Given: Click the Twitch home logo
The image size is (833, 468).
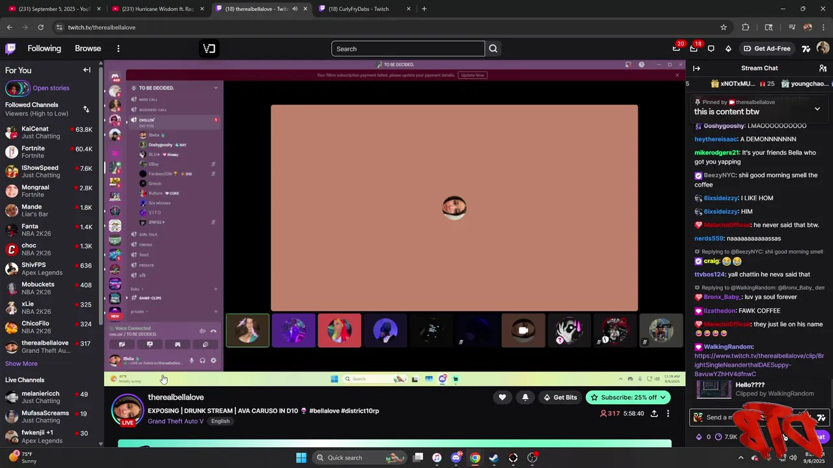Looking at the screenshot, I should (10, 49).
